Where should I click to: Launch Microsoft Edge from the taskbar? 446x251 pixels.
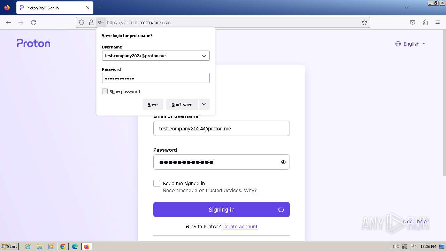pos(75,246)
